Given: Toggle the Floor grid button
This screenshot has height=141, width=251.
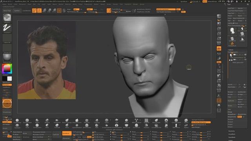Looking at the screenshot, I should [x=219, y=49].
